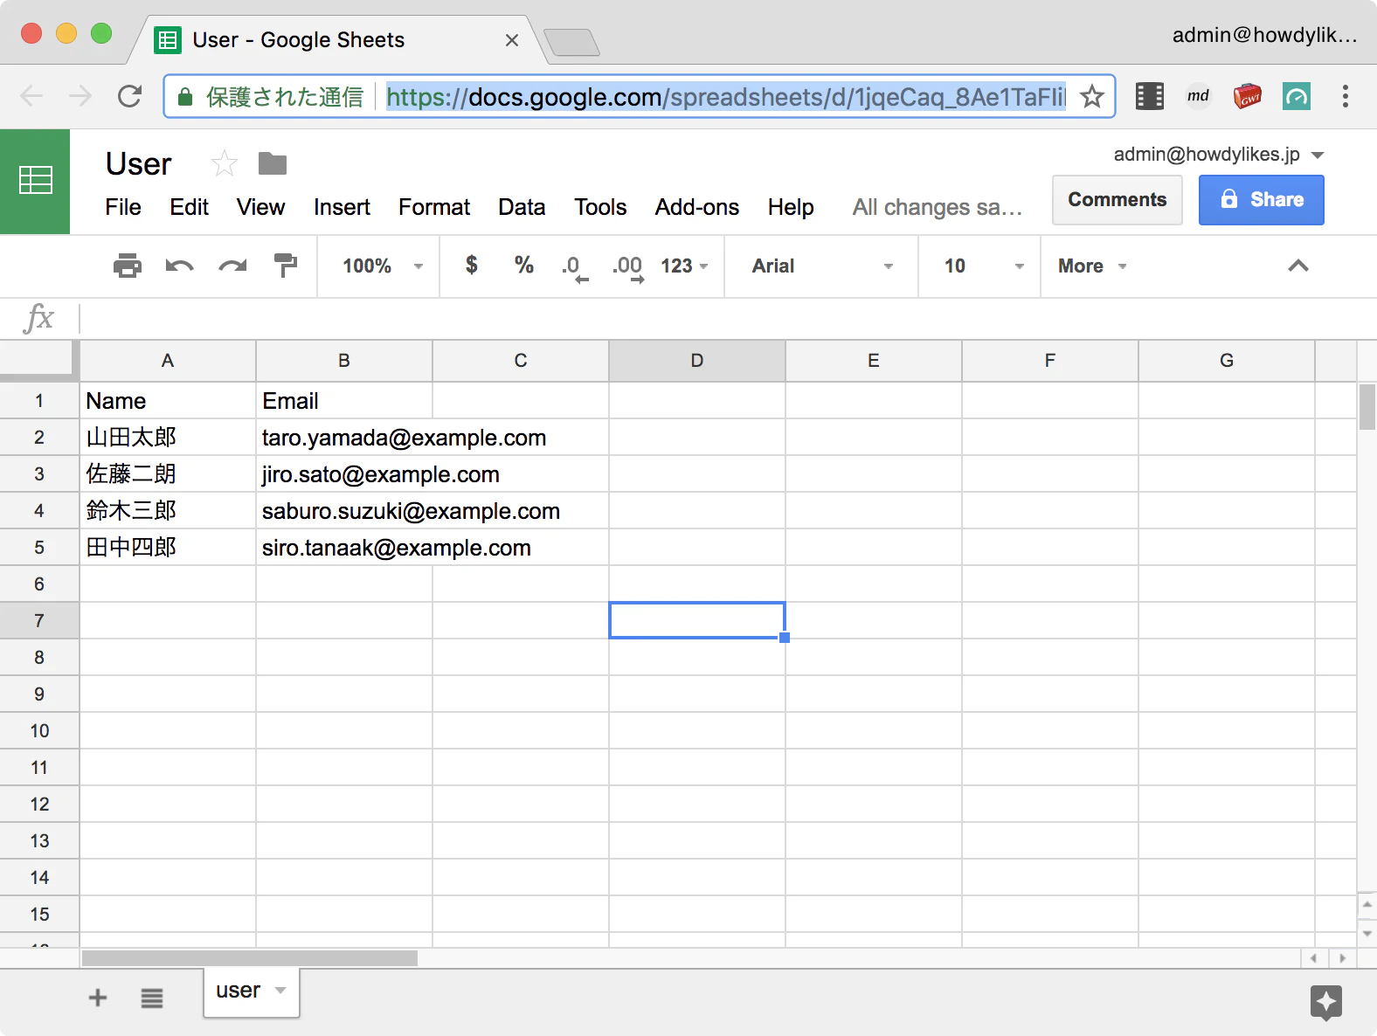Open the all sheets list icon
Screen dimensions: 1377x1036
pyautogui.click(x=152, y=998)
